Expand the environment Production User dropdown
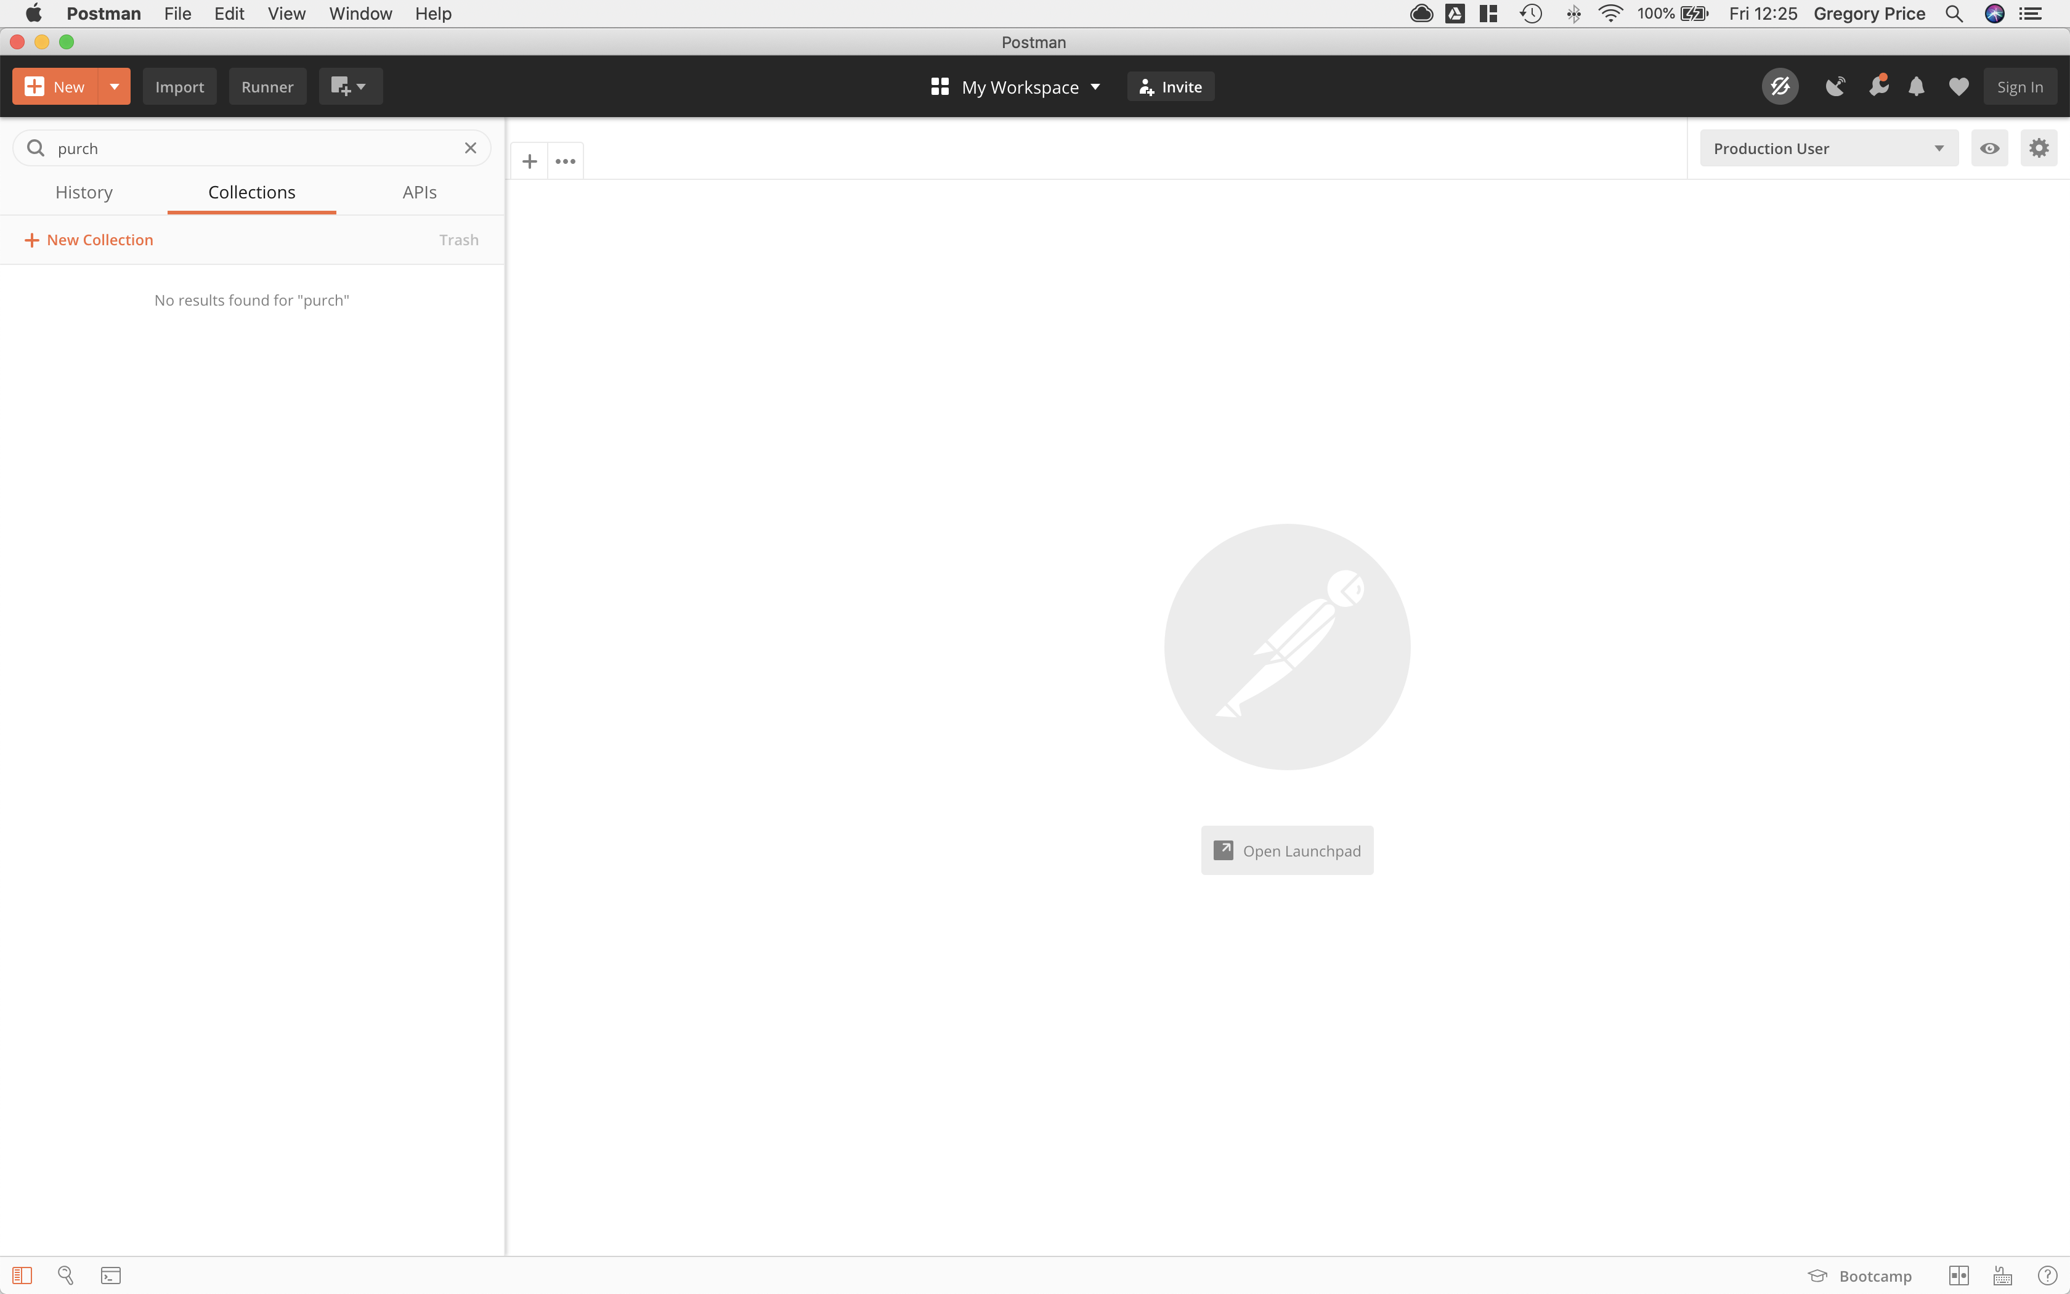 coord(1941,148)
